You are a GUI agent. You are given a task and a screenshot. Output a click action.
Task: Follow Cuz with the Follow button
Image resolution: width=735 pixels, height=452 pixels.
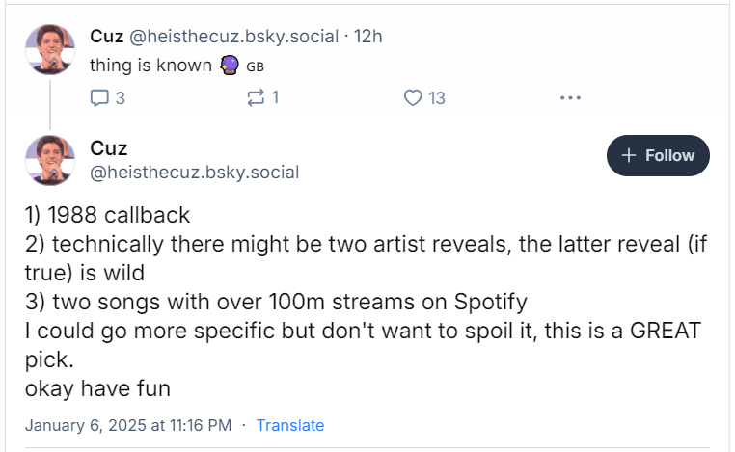point(658,155)
